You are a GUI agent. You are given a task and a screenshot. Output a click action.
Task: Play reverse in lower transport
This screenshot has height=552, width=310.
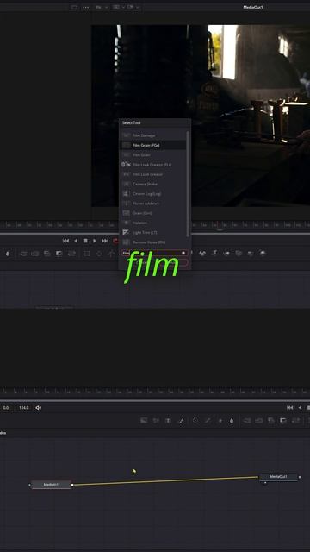[300, 408]
